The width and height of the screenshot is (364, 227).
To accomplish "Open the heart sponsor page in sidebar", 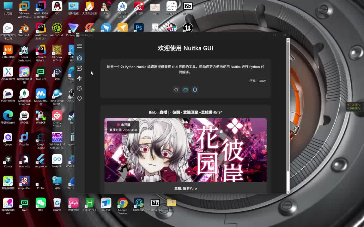I will coord(79,99).
